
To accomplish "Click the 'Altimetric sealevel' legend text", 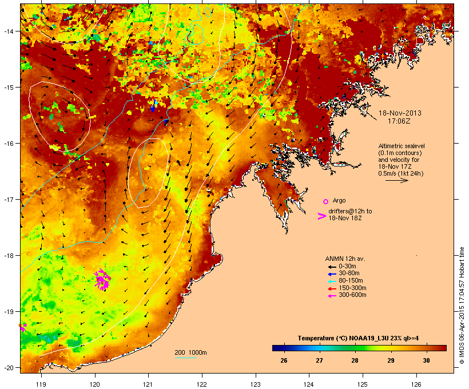I will coord(402,146).
